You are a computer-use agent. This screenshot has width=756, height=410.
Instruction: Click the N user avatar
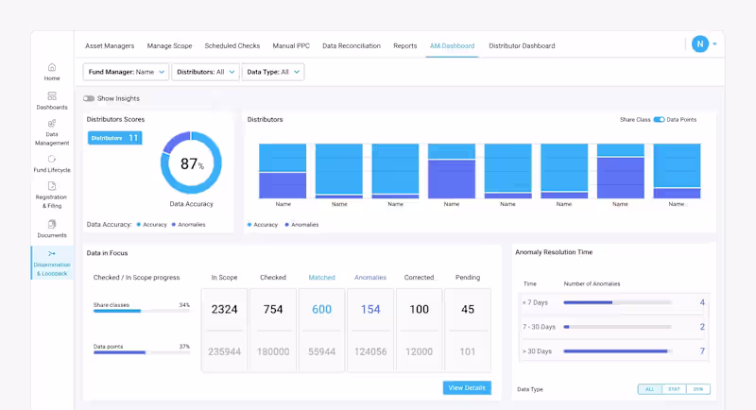[x=700, y=44]
